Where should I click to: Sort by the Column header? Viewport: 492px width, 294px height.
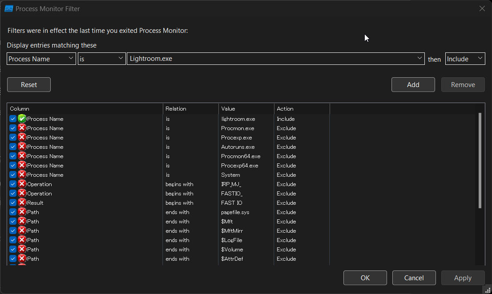[x=85, y=109]
